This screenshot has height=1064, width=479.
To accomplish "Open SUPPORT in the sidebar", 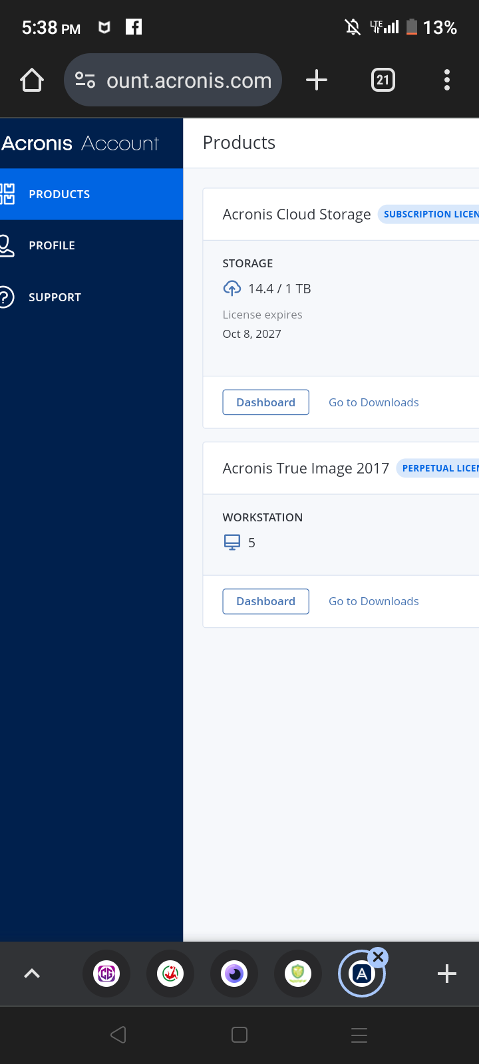I will (x=91, y=297).
